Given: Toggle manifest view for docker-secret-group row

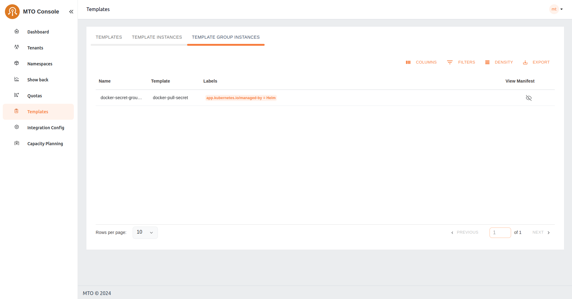Looking at the screenshot, I should pyautogui.click(x=529, y=98).
